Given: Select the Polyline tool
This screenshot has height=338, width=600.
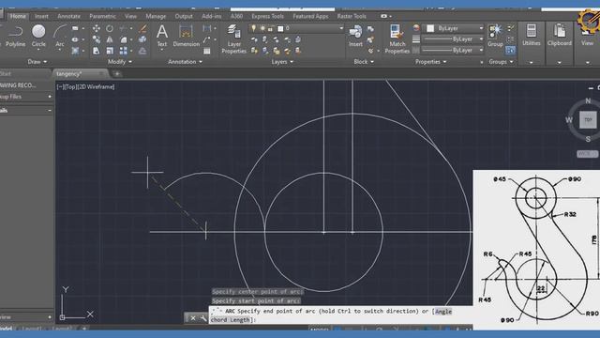Looking at the screenshot, I should 15,36.
